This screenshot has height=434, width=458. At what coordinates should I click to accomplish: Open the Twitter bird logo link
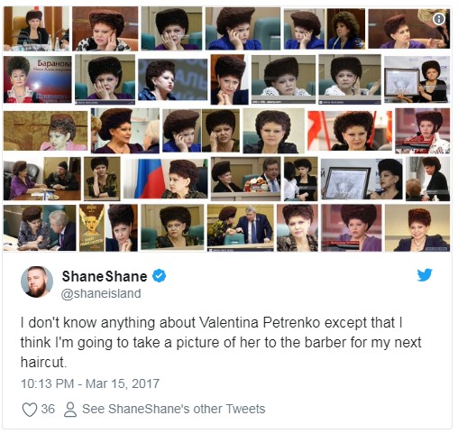point(425,275)
